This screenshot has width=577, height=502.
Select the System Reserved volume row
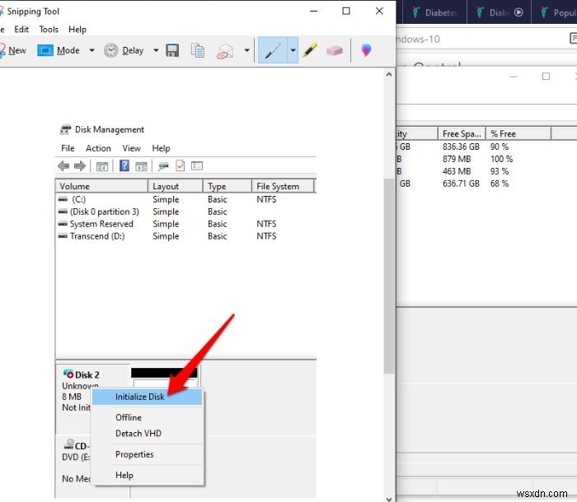tap(185, 224)
